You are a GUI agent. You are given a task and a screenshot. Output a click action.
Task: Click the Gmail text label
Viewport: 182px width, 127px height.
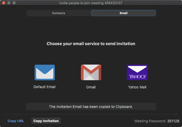tap(91, 87)
